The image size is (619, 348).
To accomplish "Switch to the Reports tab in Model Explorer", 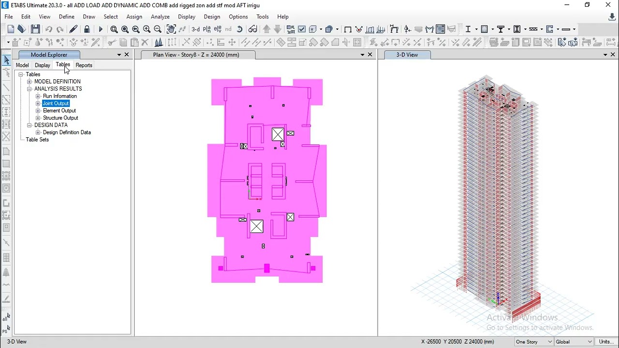I will pos(84,65).
